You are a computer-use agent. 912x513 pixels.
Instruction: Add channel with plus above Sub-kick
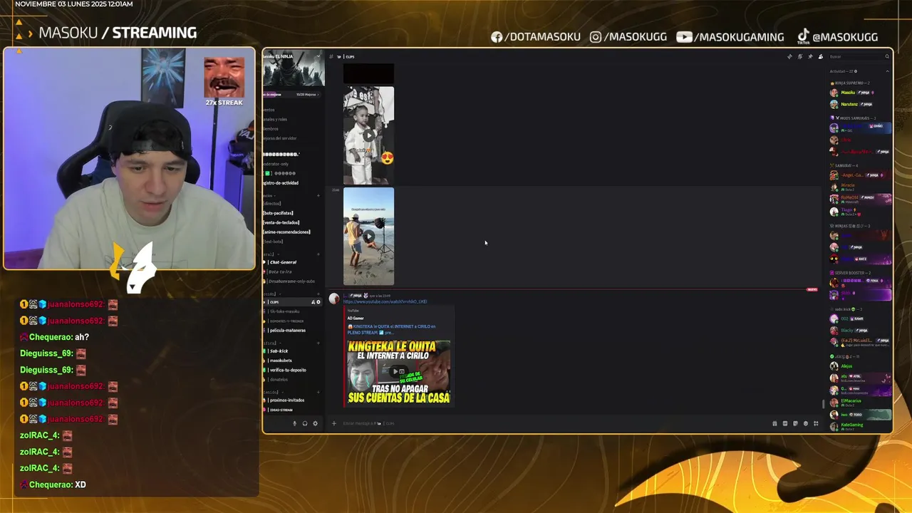[318, 343]
